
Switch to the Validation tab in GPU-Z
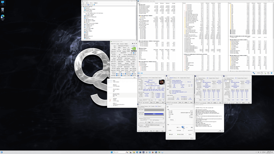click(126, 44)
